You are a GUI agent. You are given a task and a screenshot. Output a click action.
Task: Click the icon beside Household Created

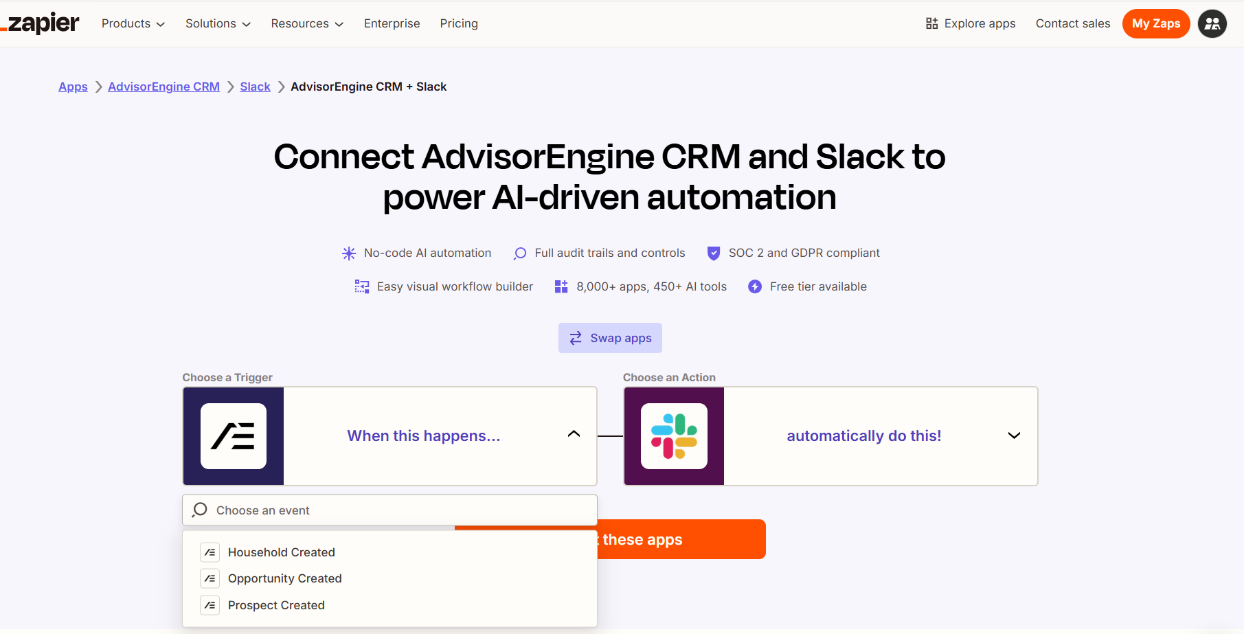[x=210, y=552]
